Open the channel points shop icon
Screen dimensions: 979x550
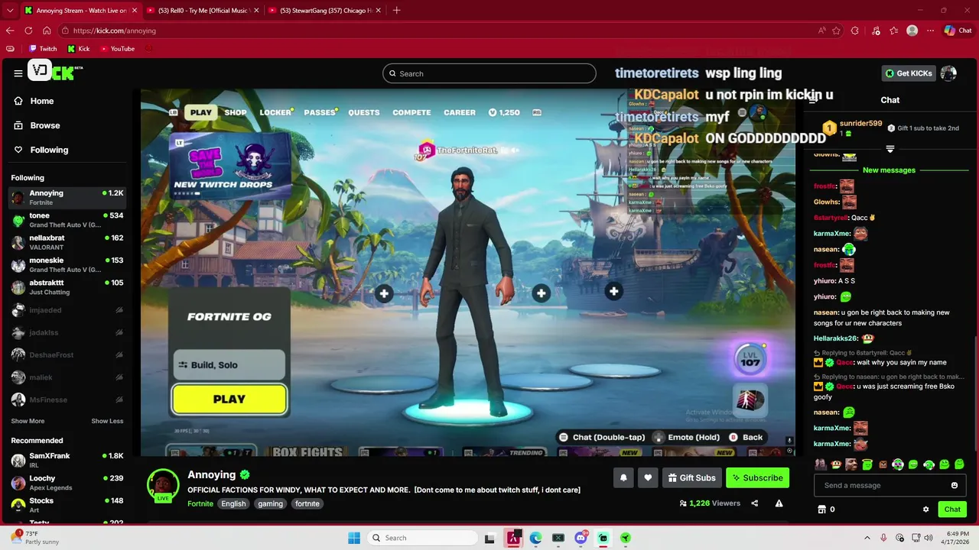click(822, 510)
